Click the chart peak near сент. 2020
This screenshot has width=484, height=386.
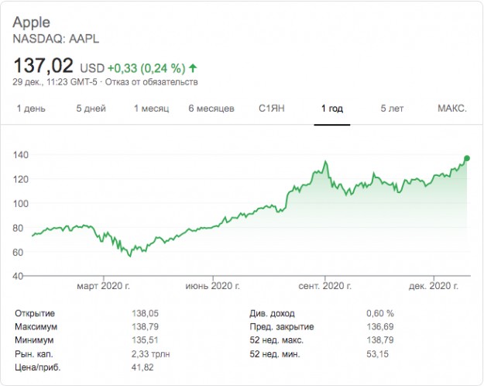point(325,162)
